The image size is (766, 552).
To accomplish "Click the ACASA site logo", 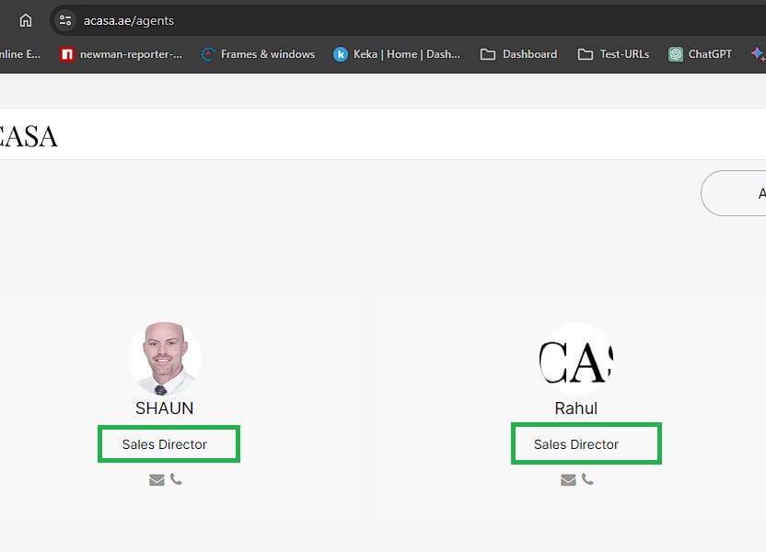I will point(28,136).
